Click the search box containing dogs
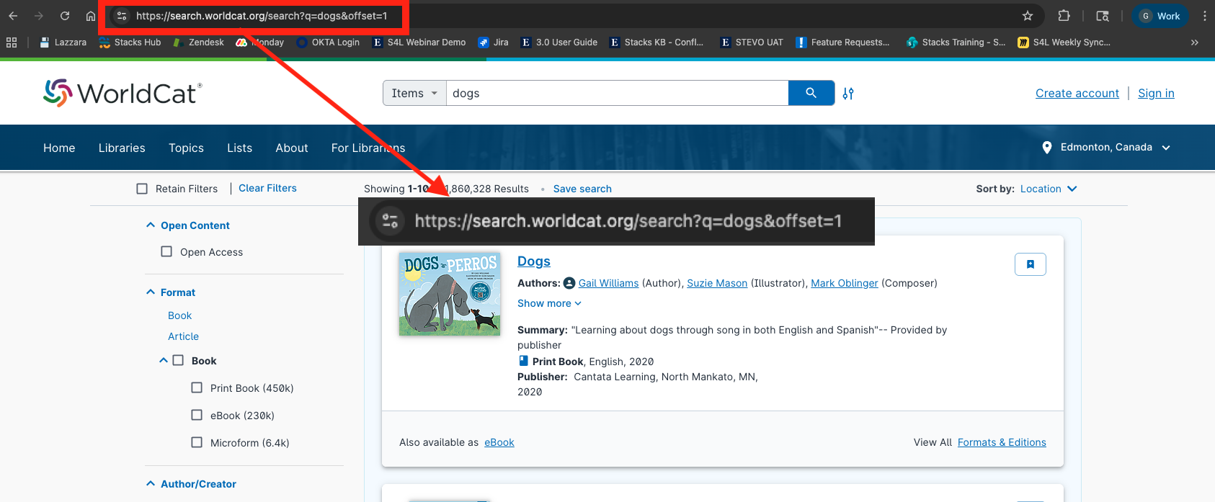Image resolution: width=1215 pixels, height=502 pixels. [x=617, y=93]
